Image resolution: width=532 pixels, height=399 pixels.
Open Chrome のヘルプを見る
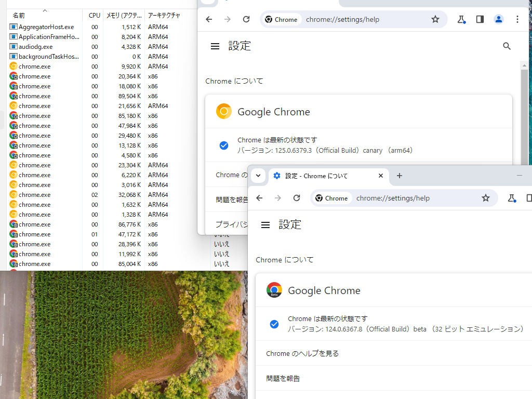pos(301,353)
